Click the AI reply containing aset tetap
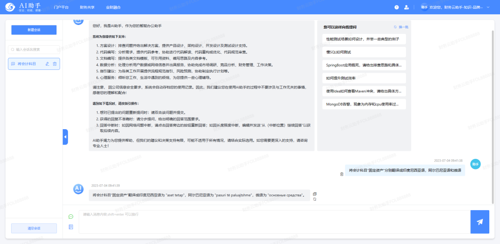Viewport: 500px width, 244px height. 199,195
